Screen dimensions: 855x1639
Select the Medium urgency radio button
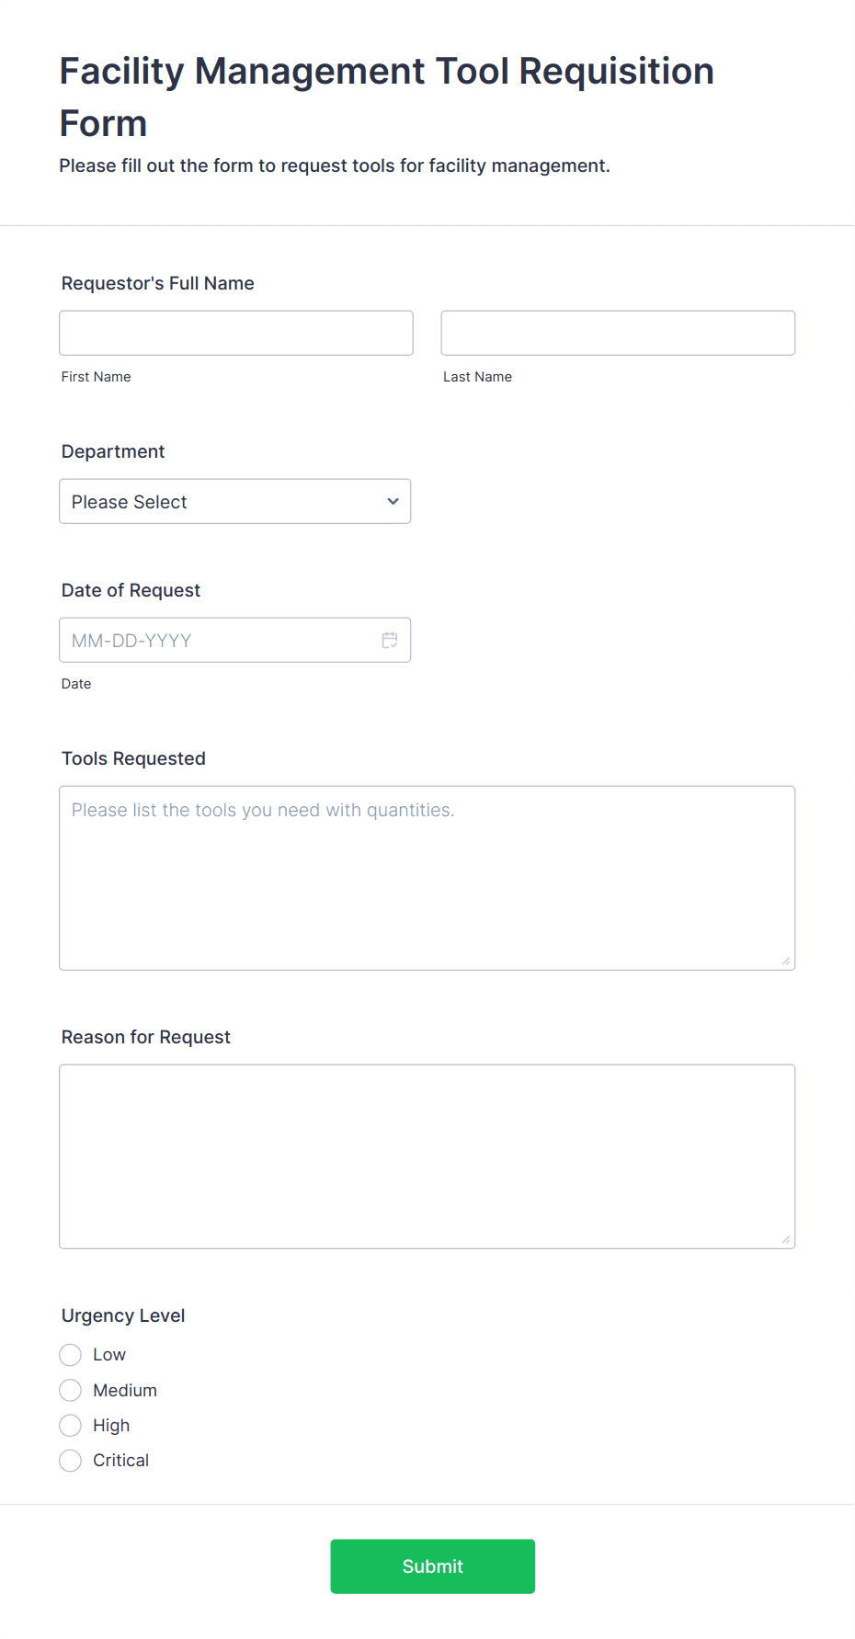click(x=70, y=1389)
